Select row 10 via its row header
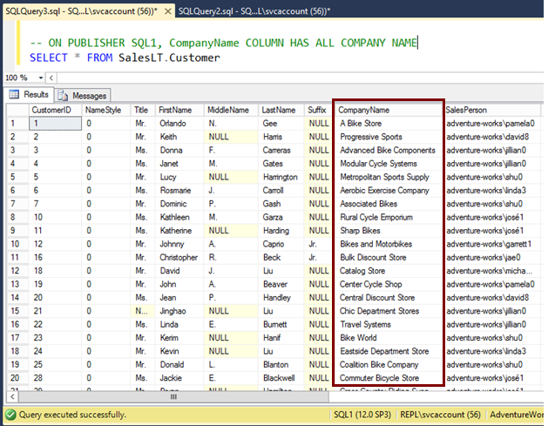Image resolution: width=555 pixels, height=426 pixels. click(16, 244)
